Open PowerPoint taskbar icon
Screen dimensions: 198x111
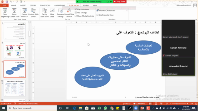coord(142,108)
